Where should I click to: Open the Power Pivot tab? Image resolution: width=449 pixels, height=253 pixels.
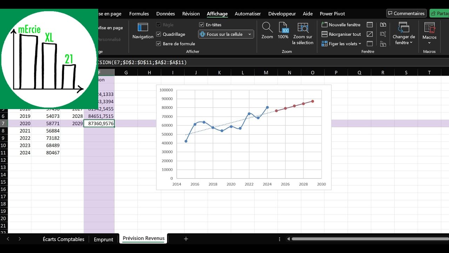pyautogui.click(x=332, y=14)
